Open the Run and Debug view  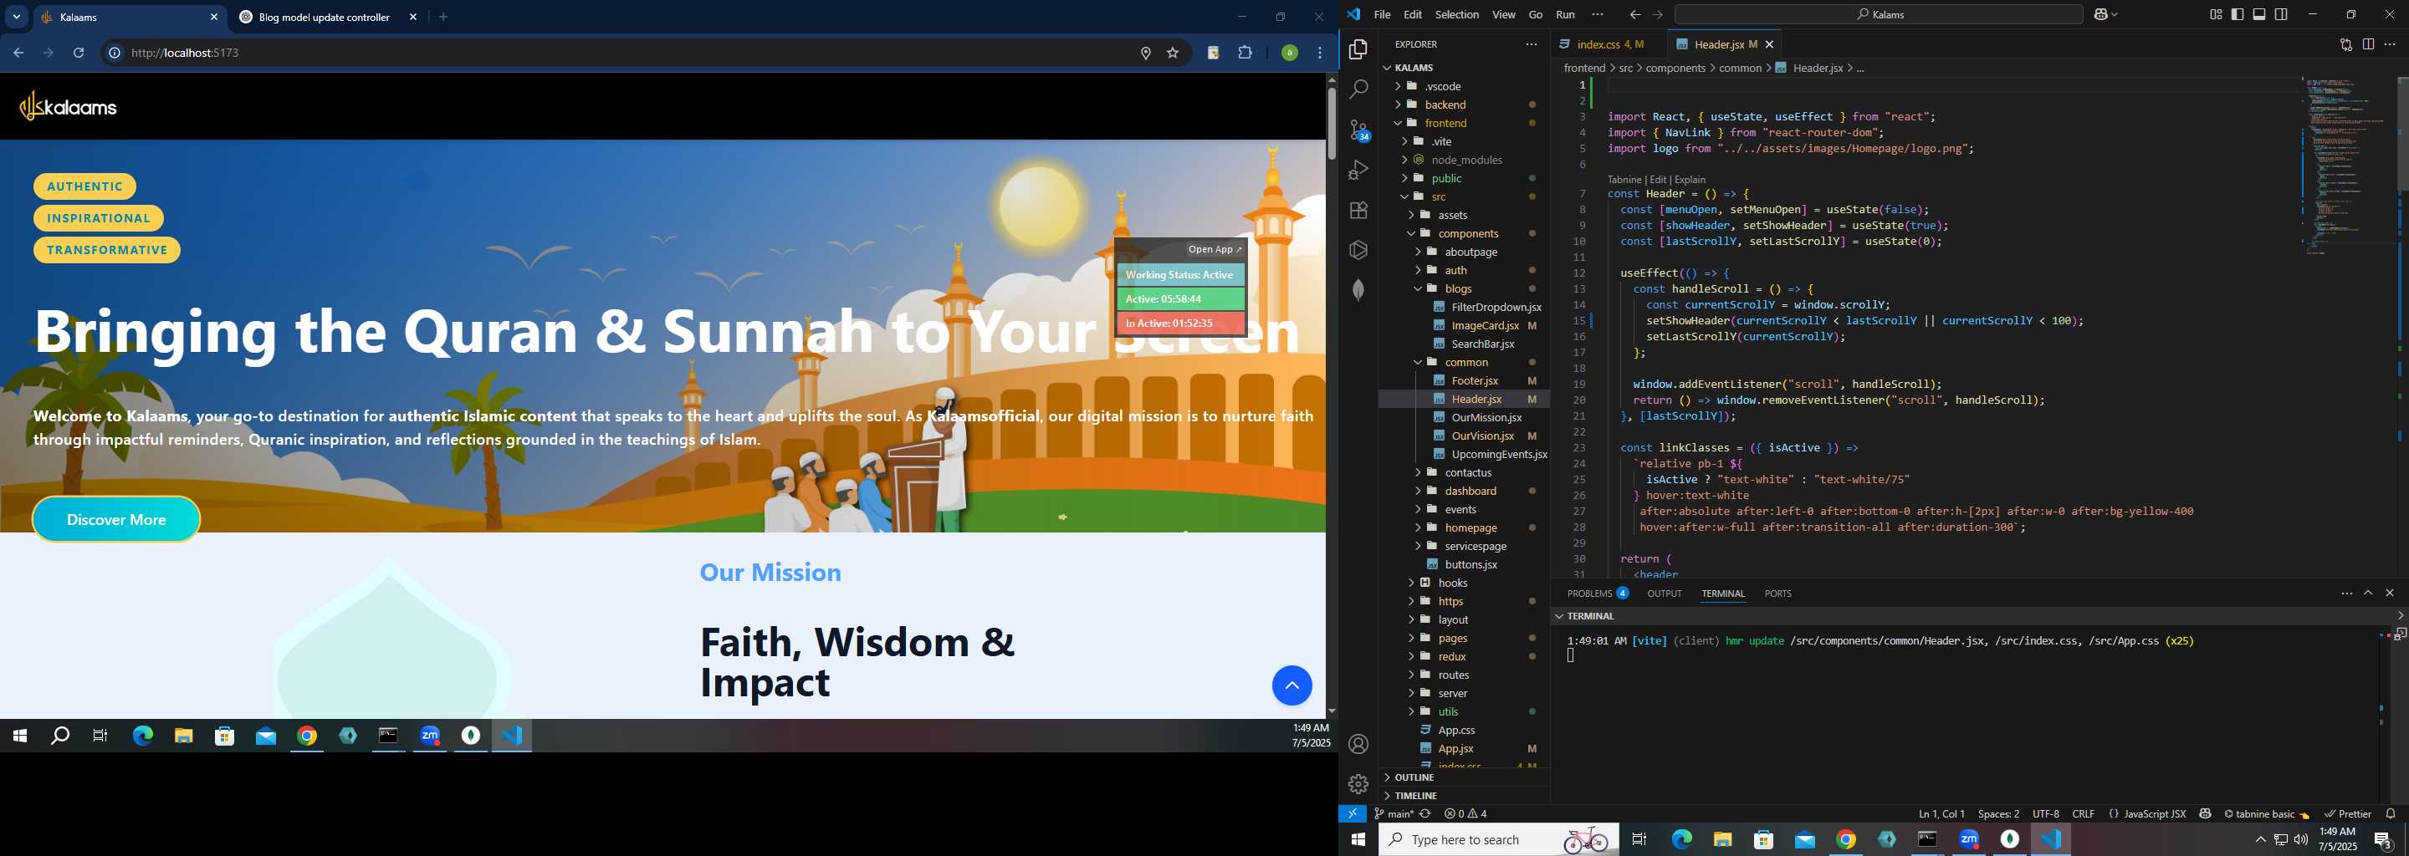[1358, 170]
